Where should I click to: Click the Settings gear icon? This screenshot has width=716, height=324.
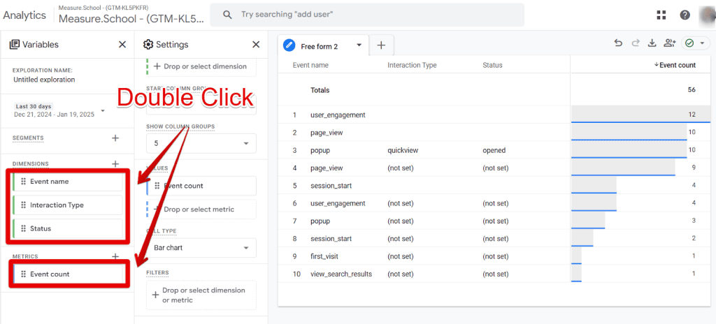(x=148, y=44)
